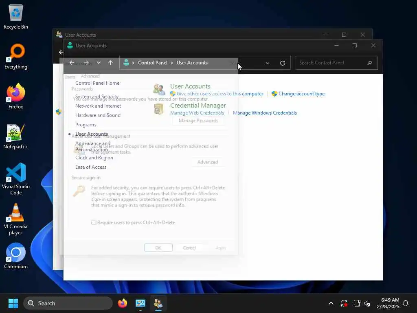Viewport: 417px width, 313px height.
Task: Switch to the Users tab in dialog
Action: (70, 77)
